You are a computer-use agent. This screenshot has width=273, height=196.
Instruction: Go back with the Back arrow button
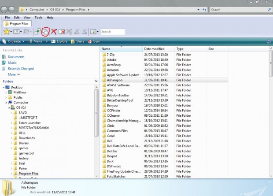[x=4, y=10]
